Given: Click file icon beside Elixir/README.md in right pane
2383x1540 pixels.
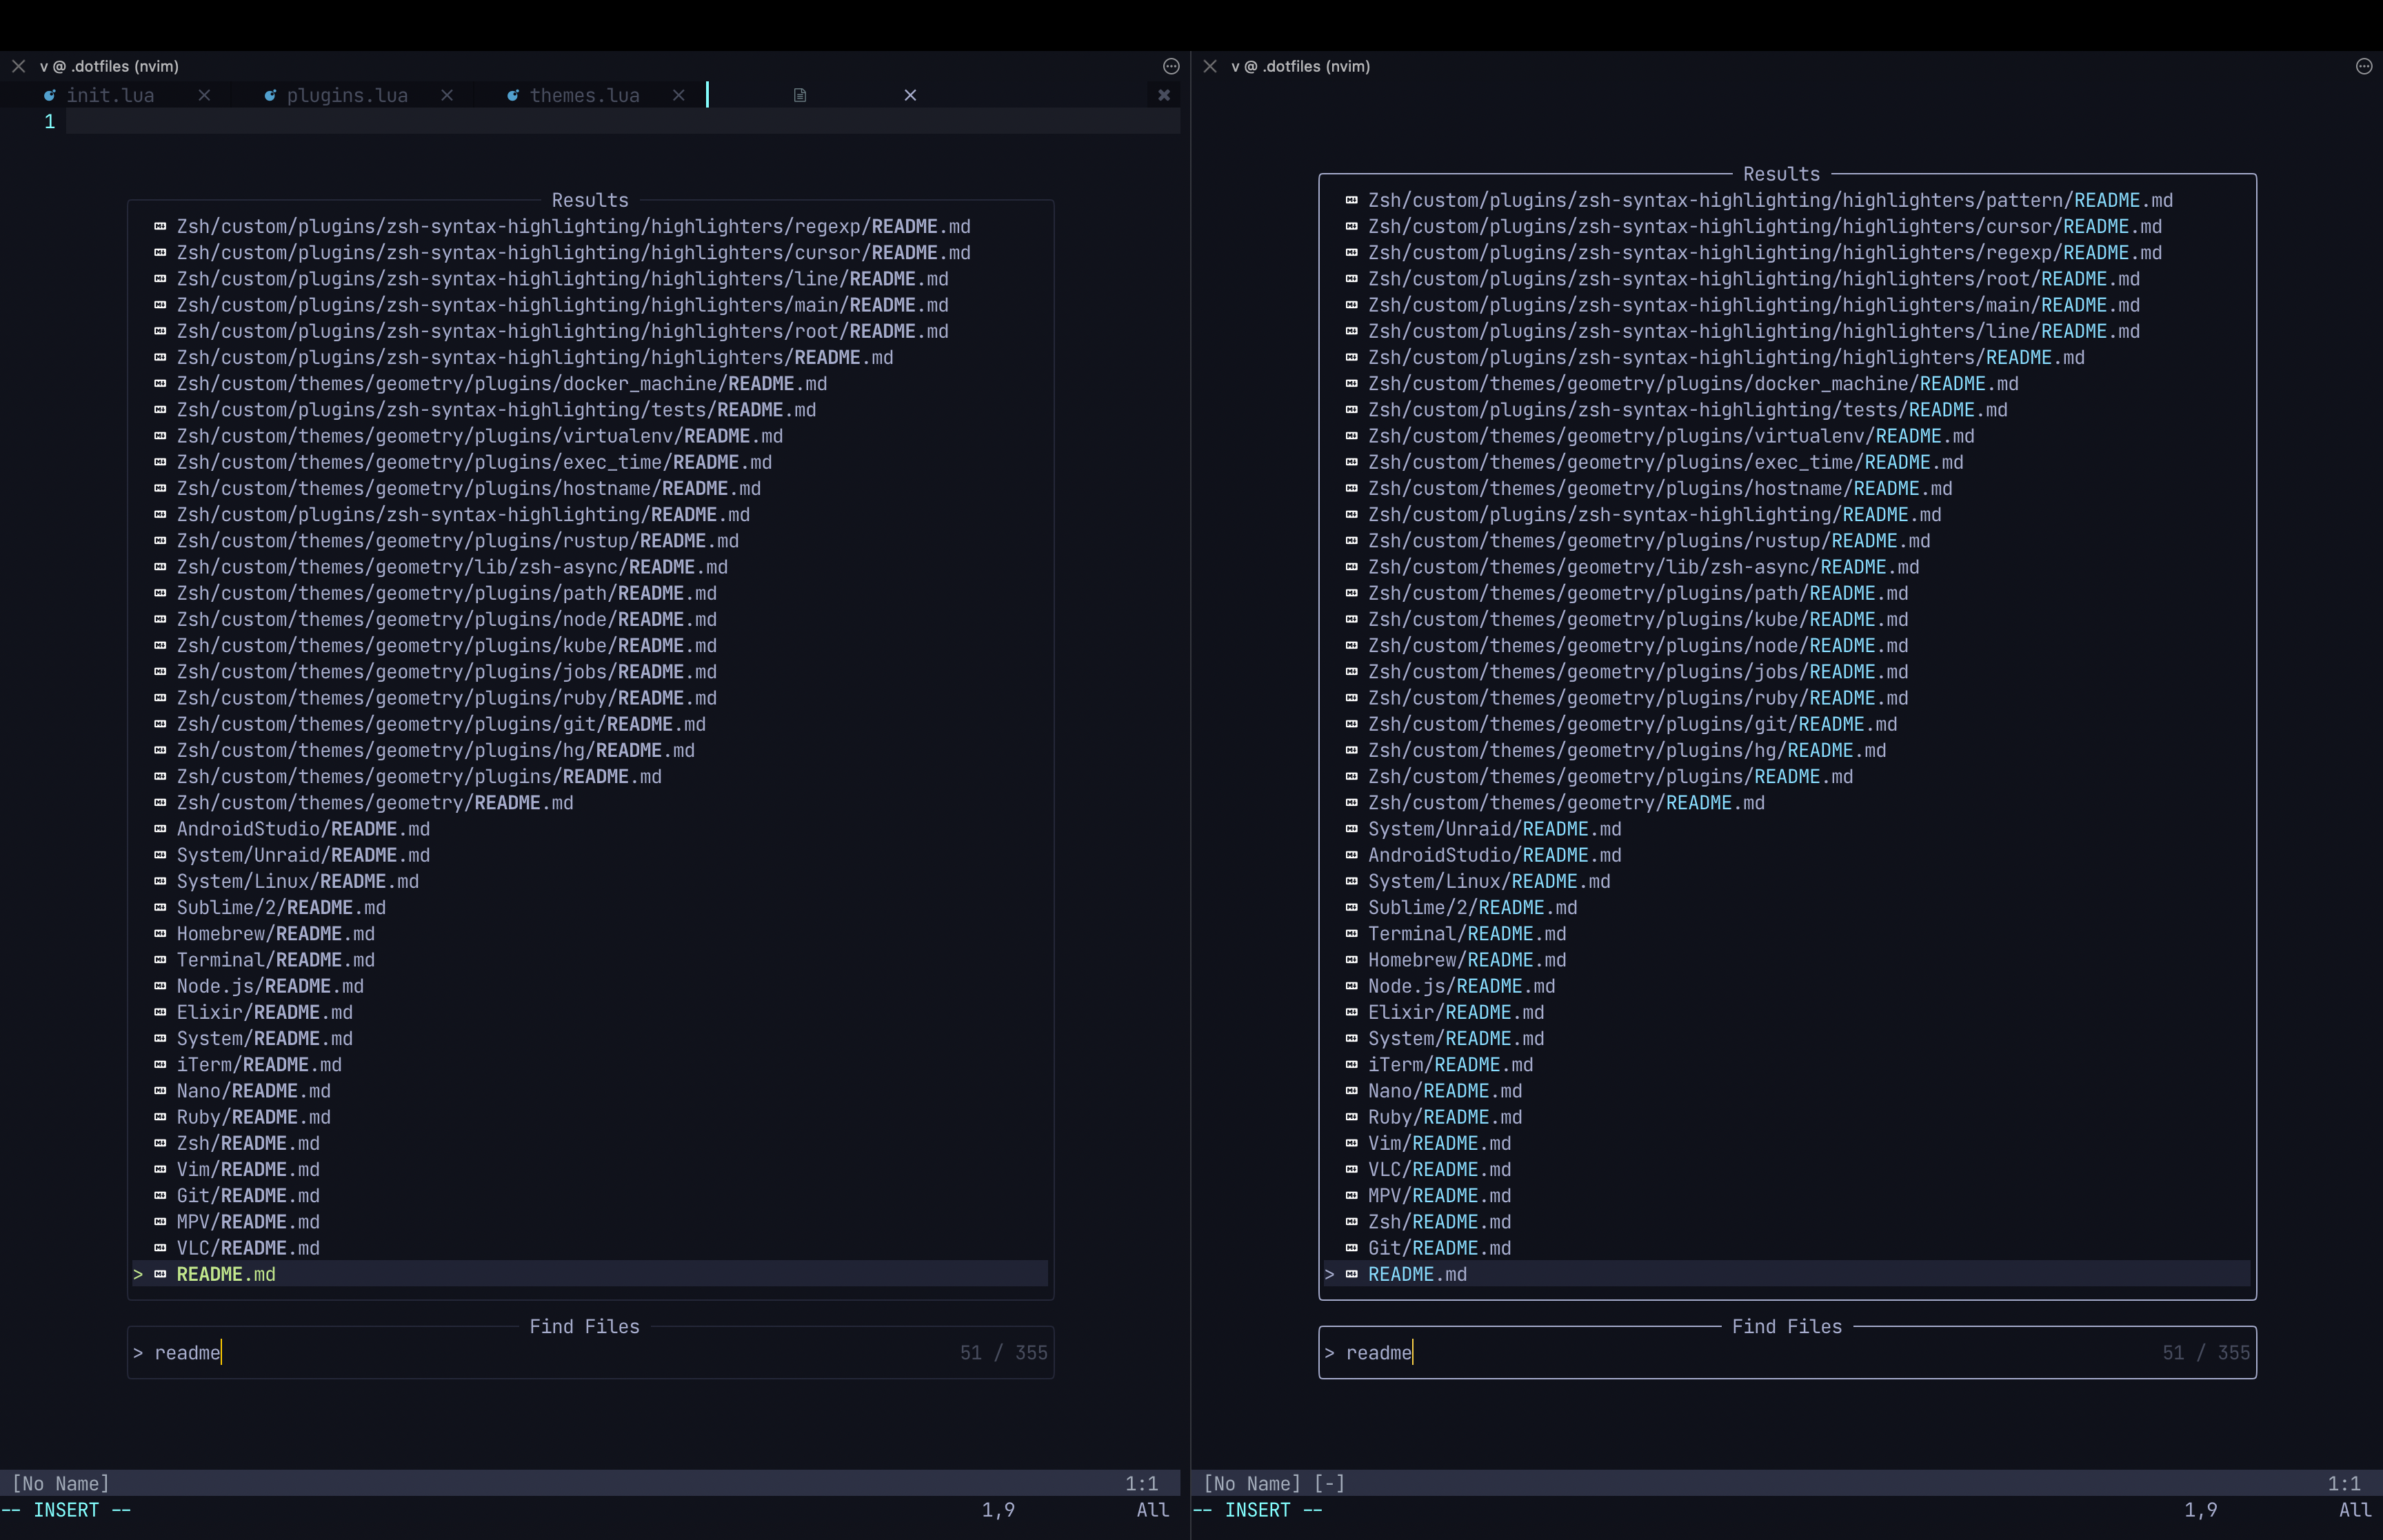Looking at the screenshot, I should click(x=1351, y=1012).
